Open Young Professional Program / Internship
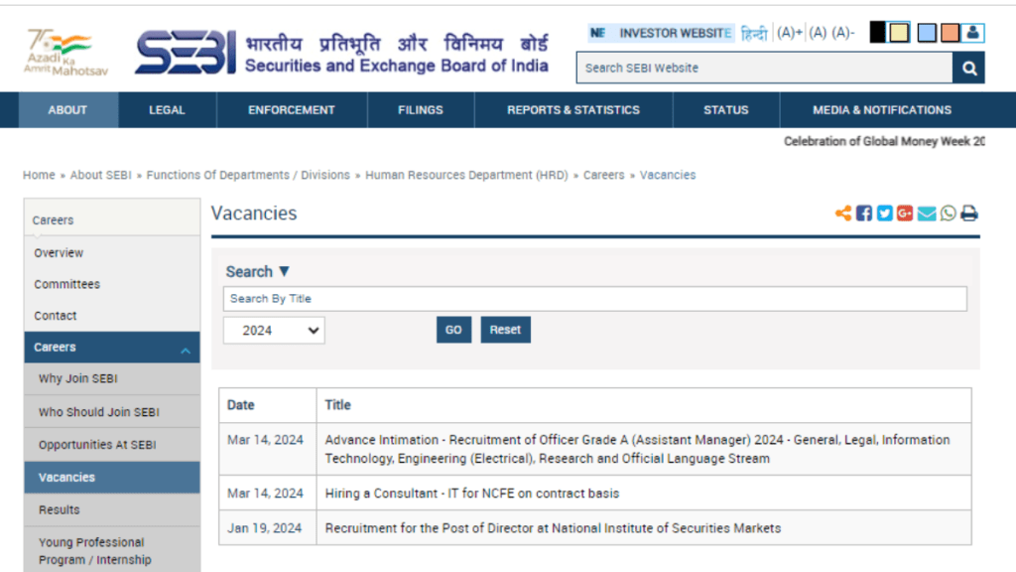The image size is (1016, 572). (112, 550)
